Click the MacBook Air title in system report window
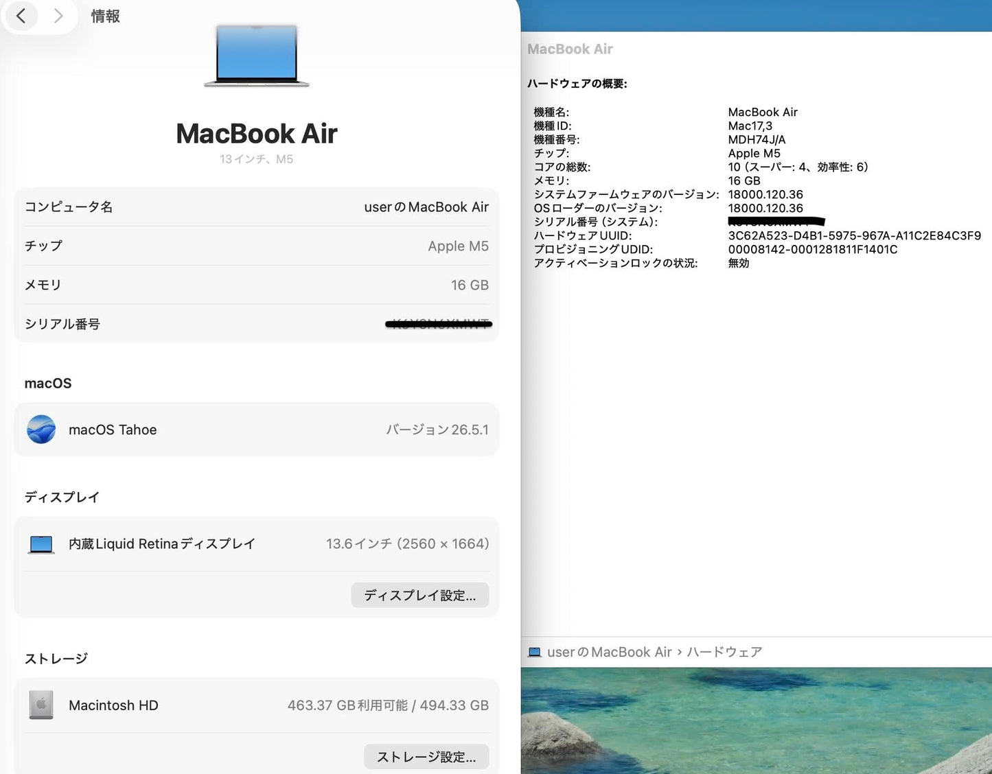 pos(570,49)
